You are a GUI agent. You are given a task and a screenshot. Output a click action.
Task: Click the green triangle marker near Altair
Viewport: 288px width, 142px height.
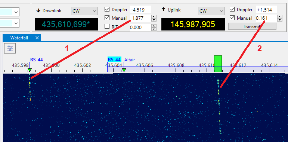124,70
